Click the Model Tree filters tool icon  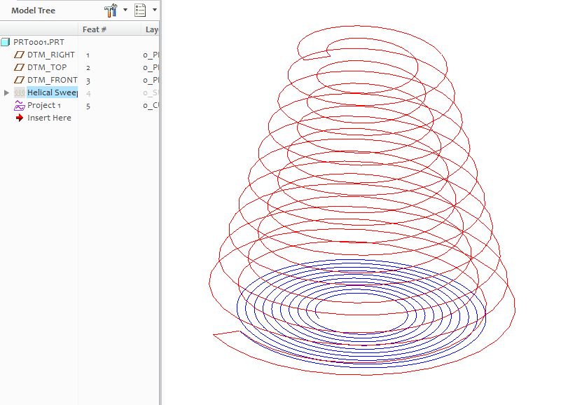point(110,10)
